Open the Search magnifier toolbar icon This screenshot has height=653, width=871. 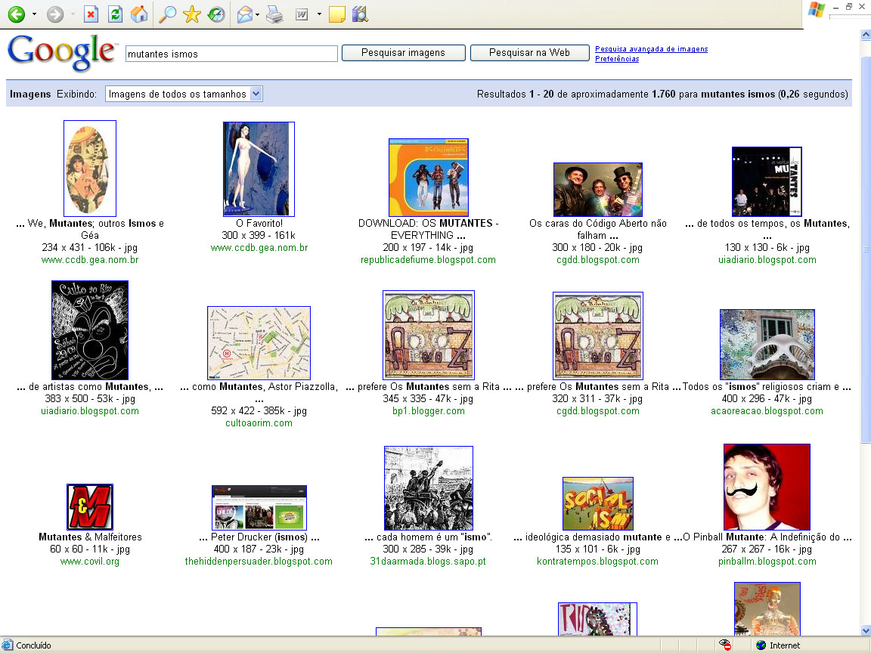point(167,14)
